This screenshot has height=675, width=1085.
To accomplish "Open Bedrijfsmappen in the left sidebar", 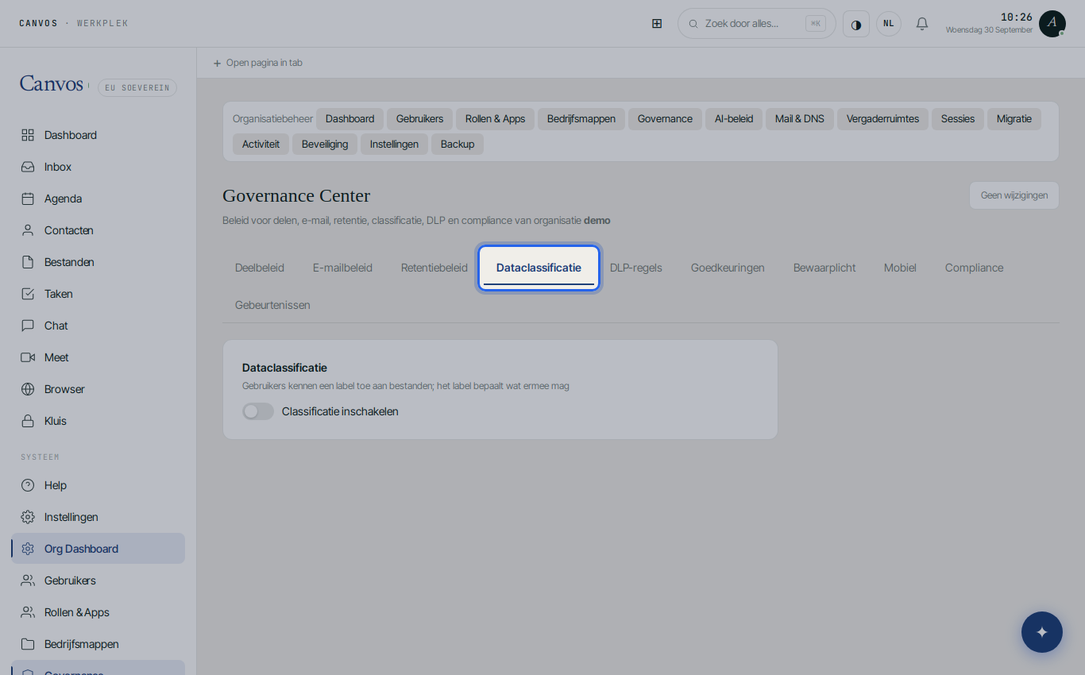I will [x=98, y=644].
